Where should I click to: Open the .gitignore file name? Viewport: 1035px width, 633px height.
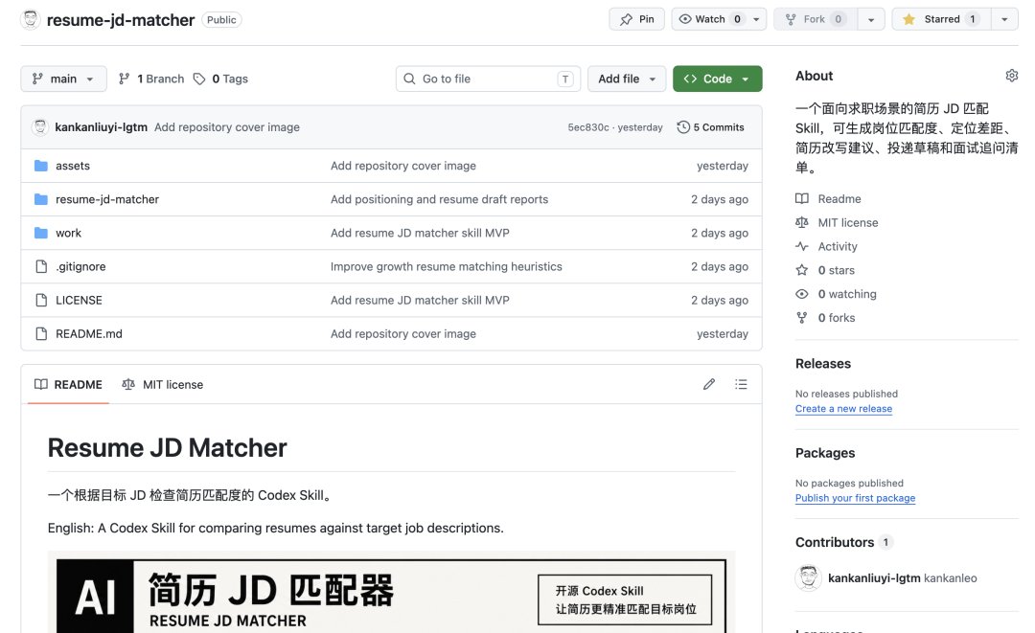pyautogui.click(x=80, y=266)
